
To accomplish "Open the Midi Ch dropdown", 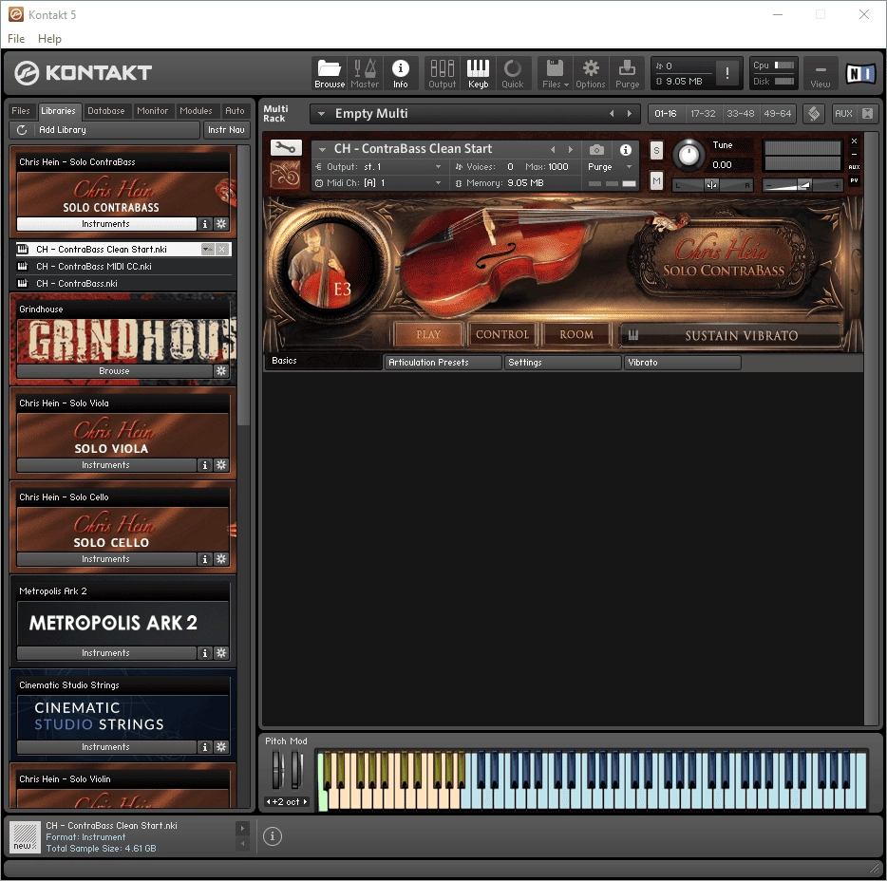I will point(438,183).
